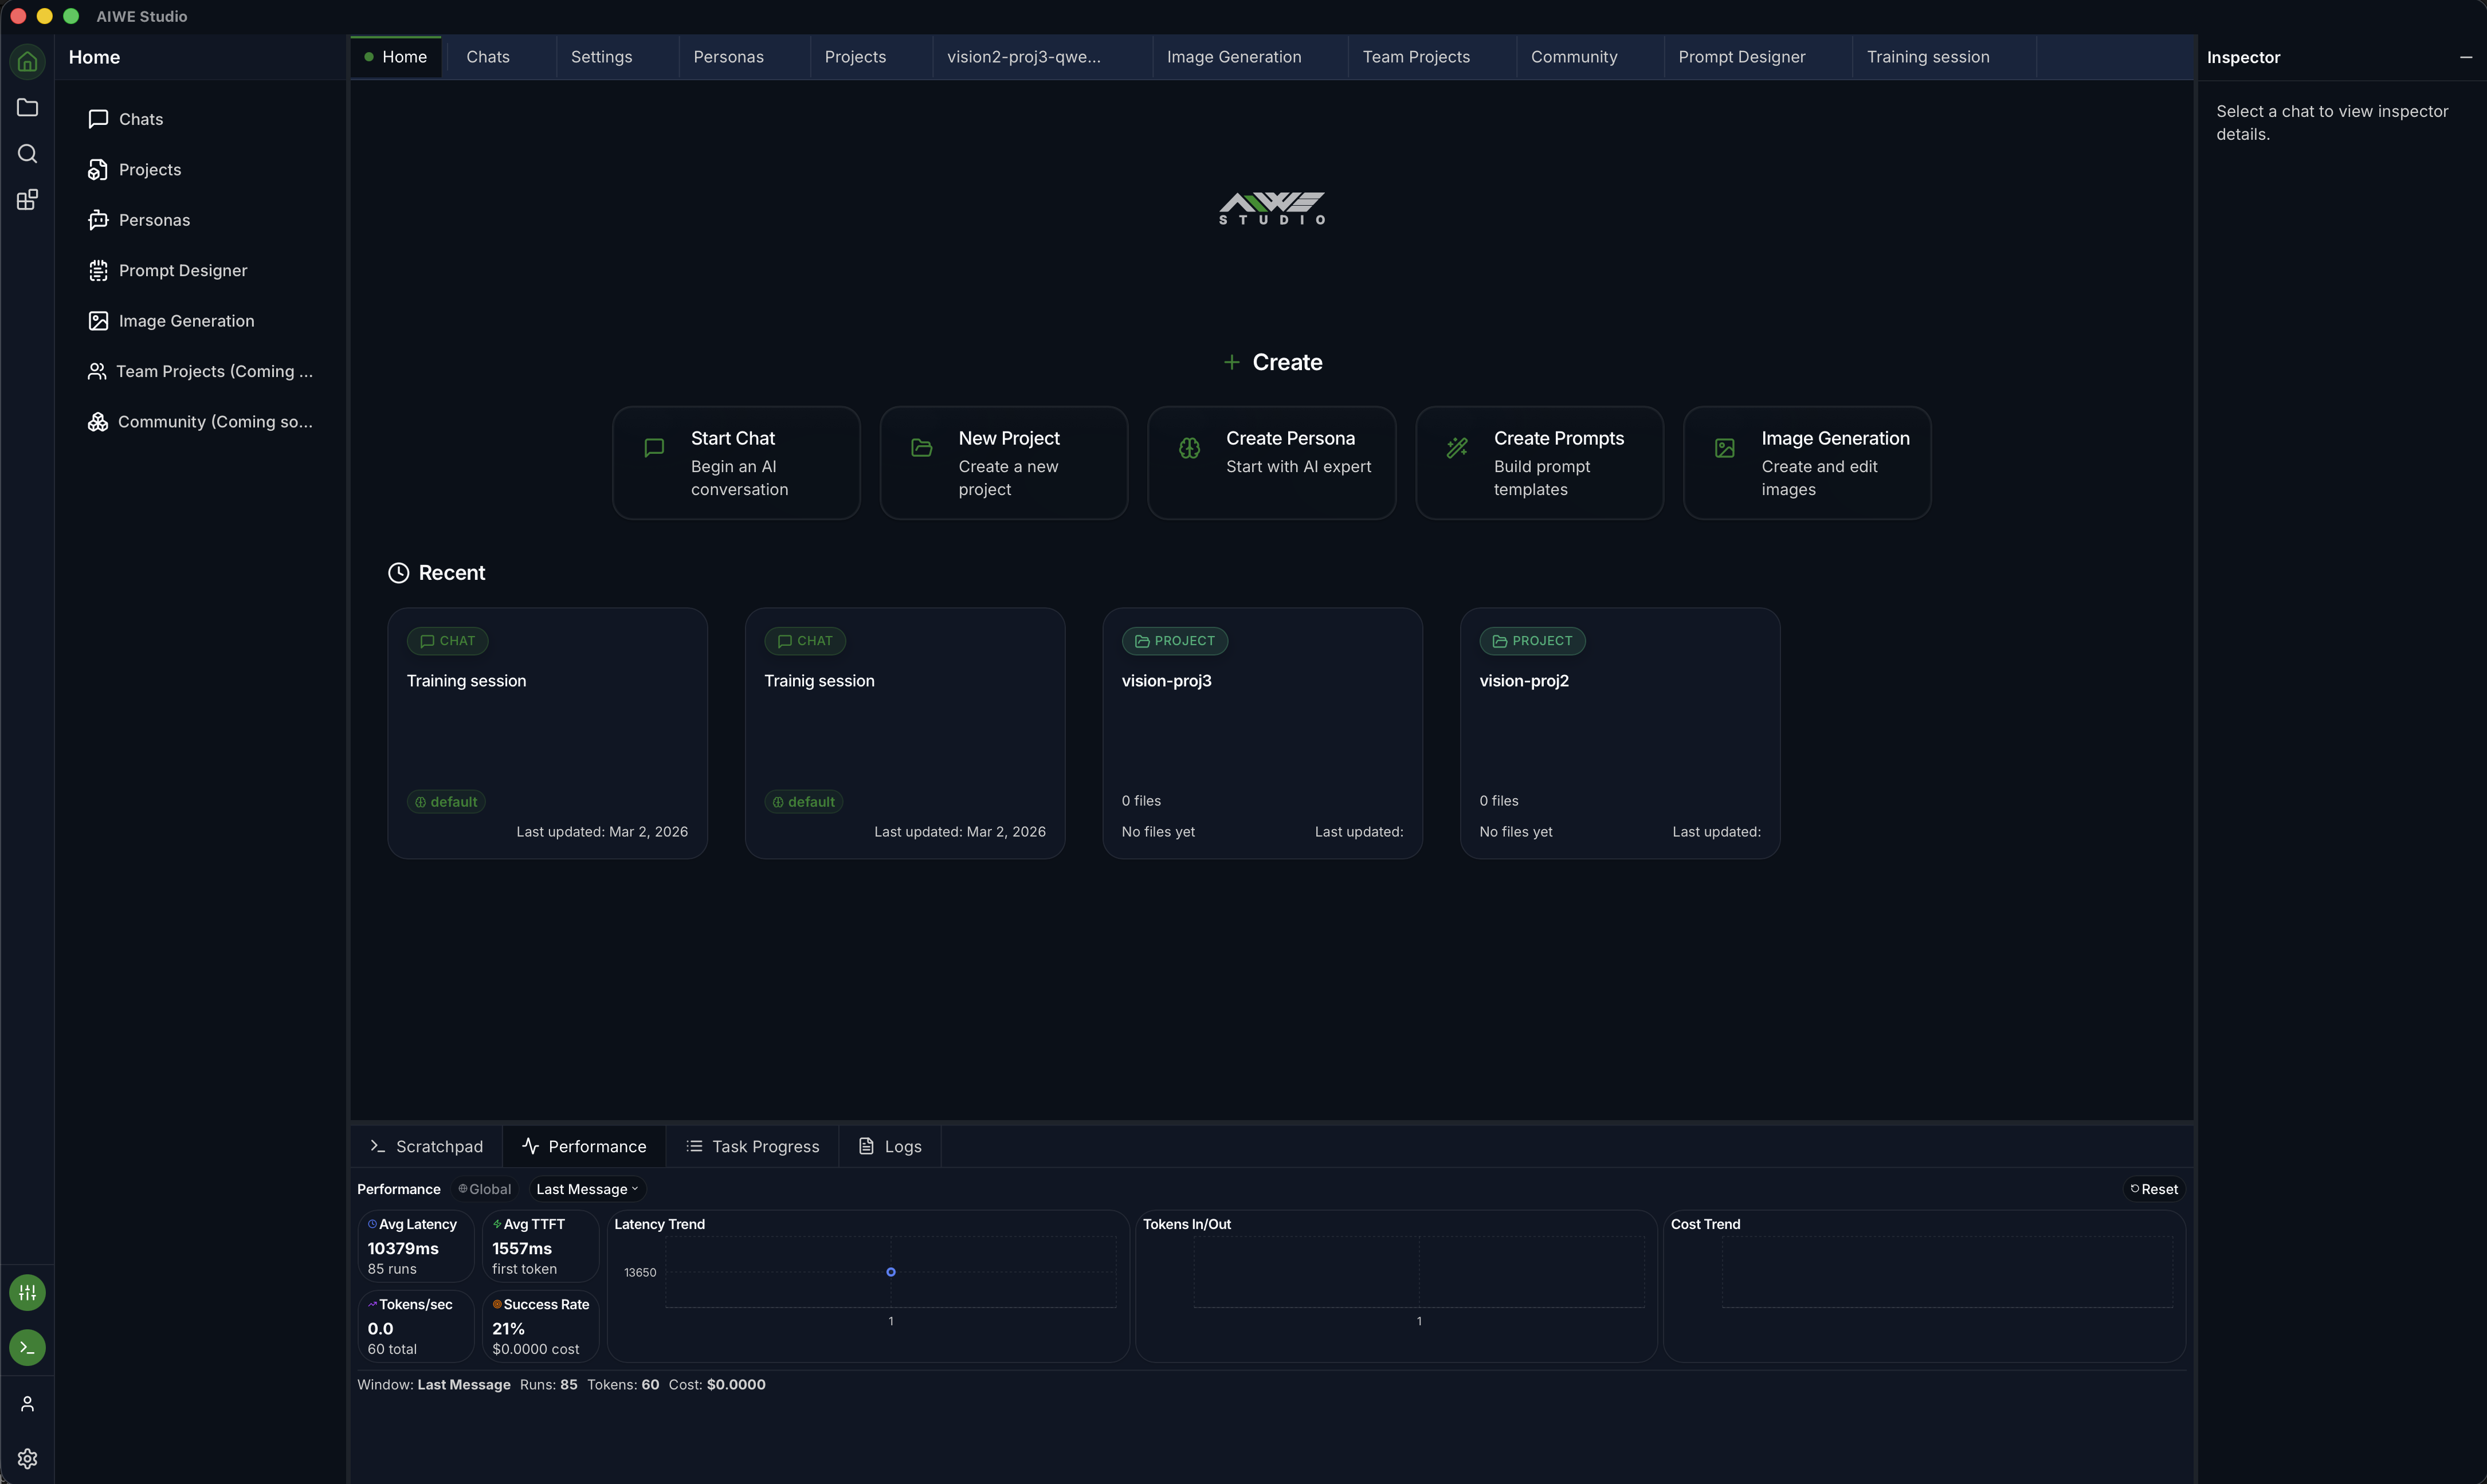Open the settings gear icon in left rail
2487x1484 pixels.
pyautogui.click(x=27, y=1458)
